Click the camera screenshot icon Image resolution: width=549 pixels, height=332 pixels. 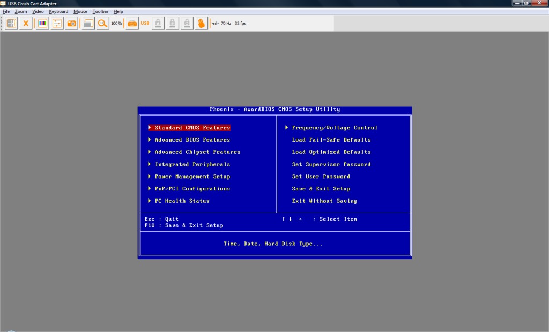click(x=71, y=24)
